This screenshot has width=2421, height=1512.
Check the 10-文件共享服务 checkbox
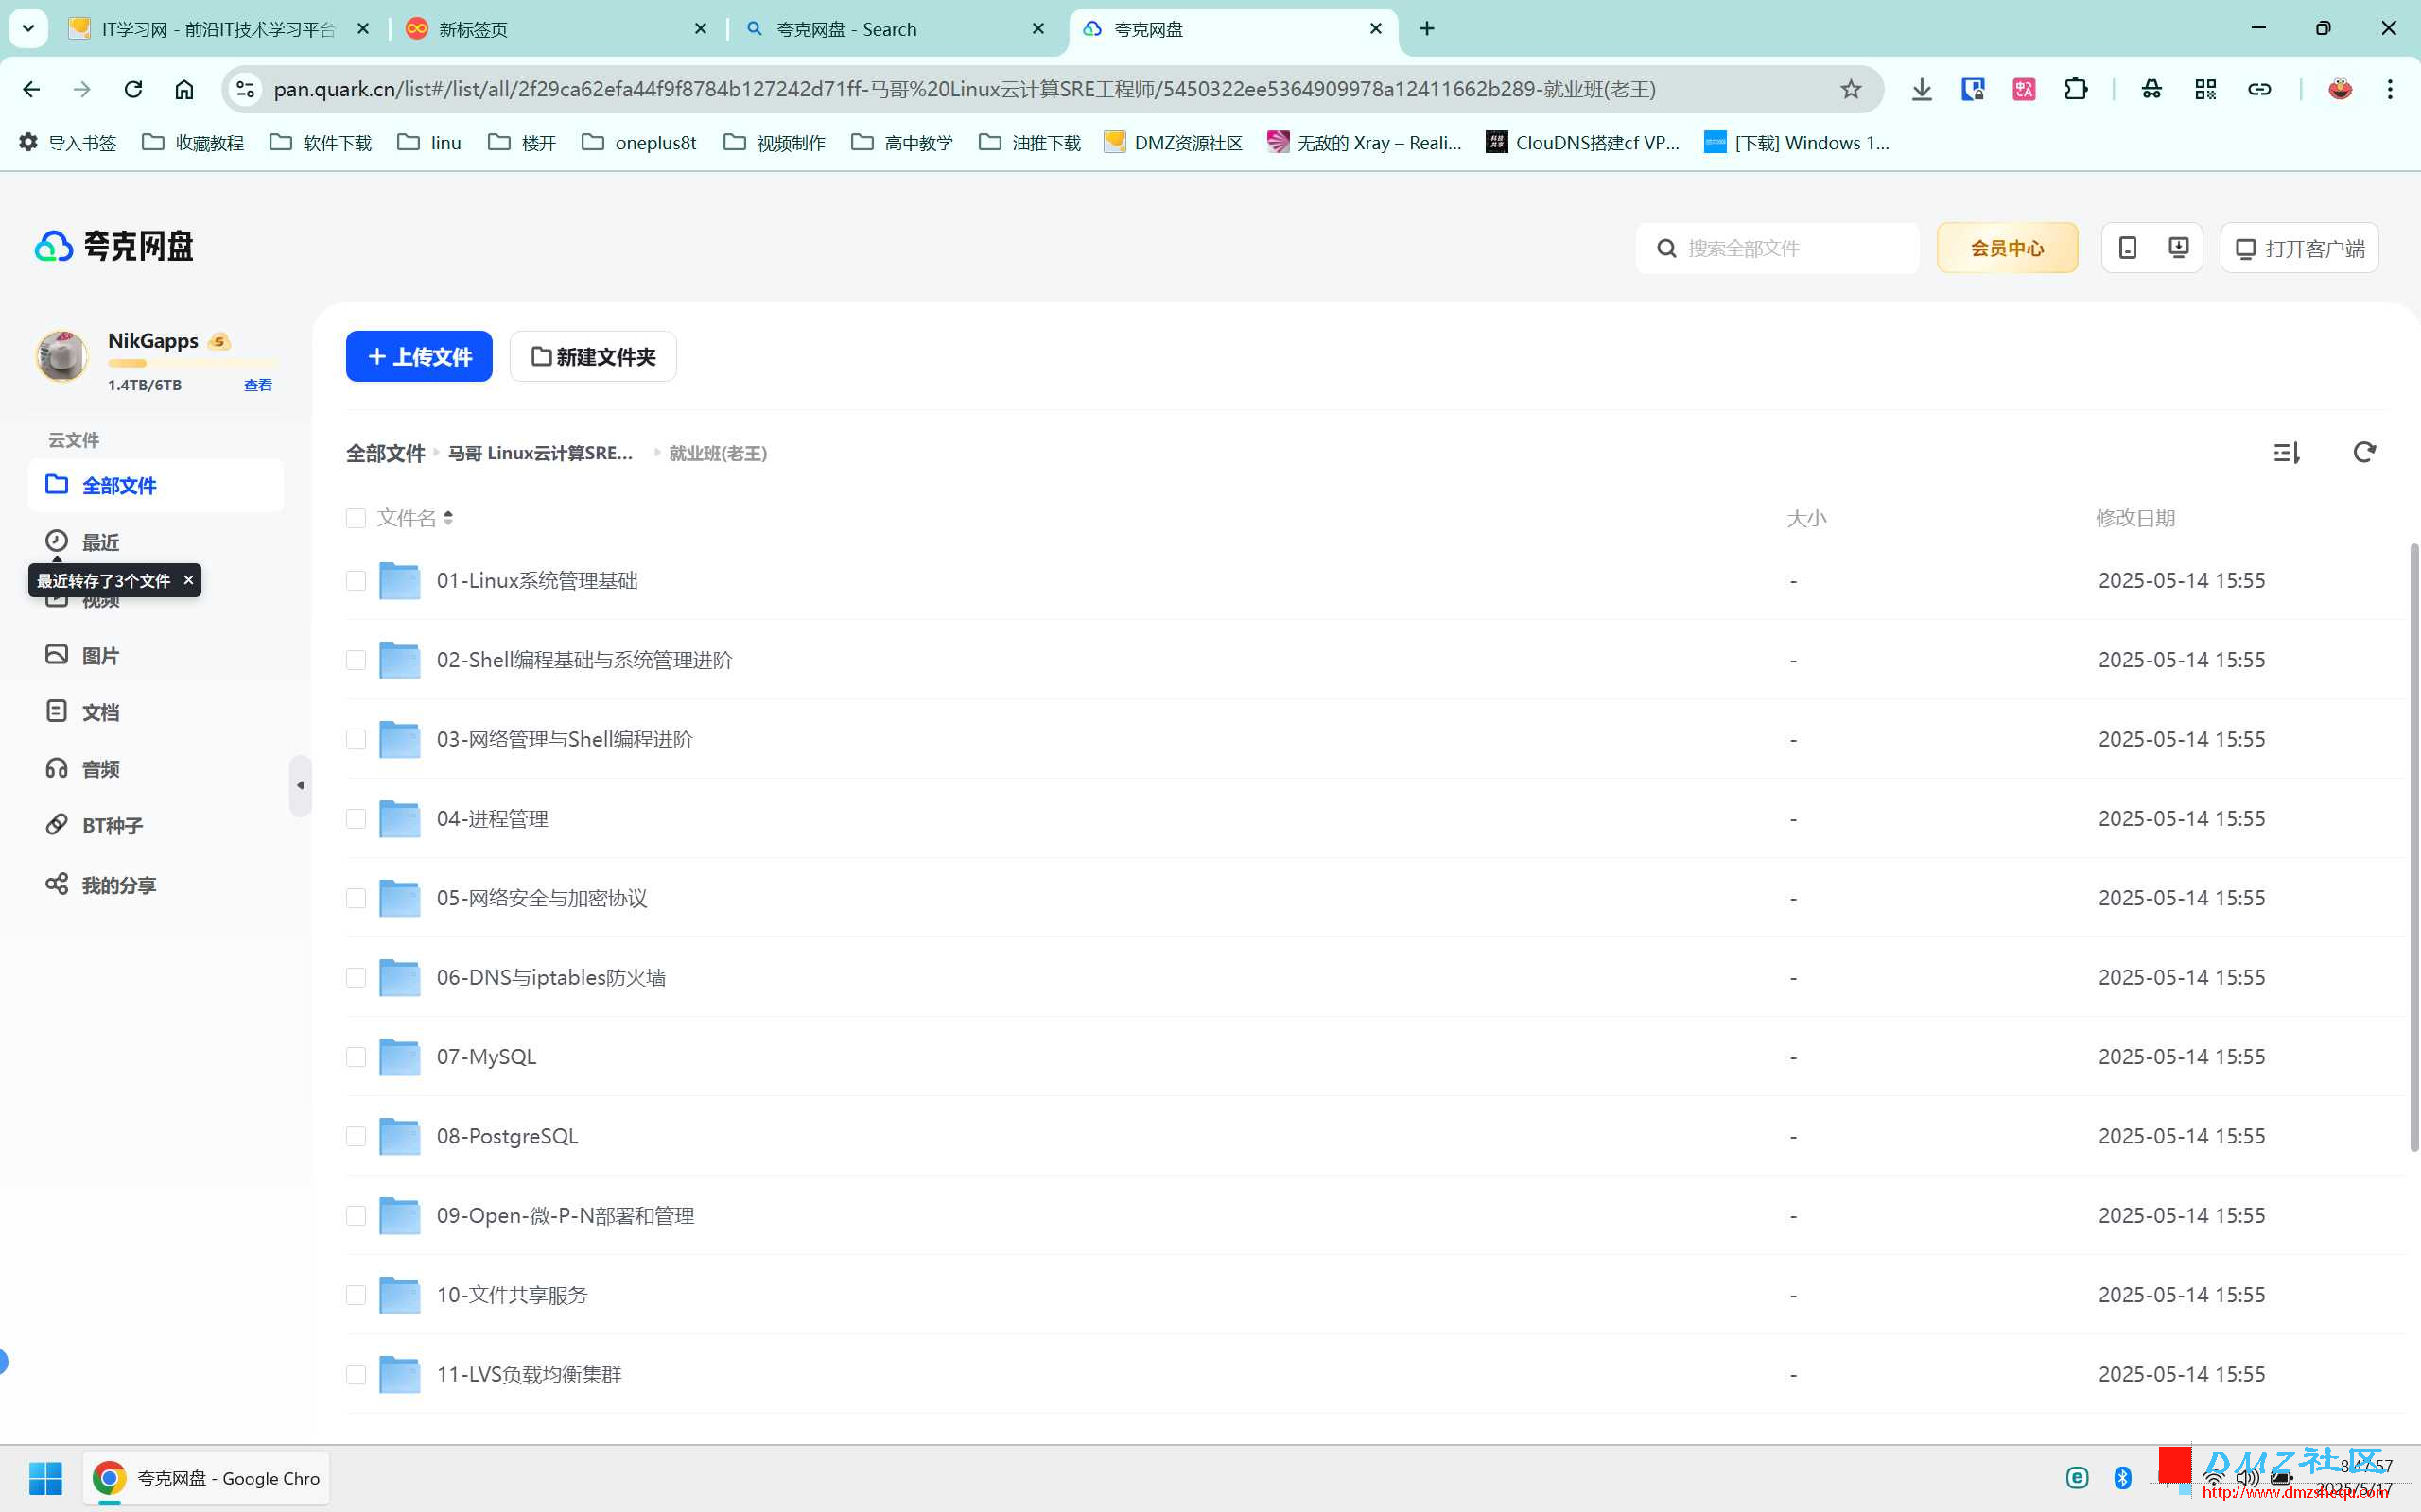coord(356,1295)
